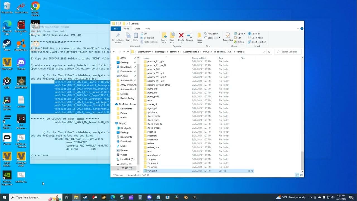Switch to large icons view layout
Viewport: 357px width, 201px height.
point(301,175)
